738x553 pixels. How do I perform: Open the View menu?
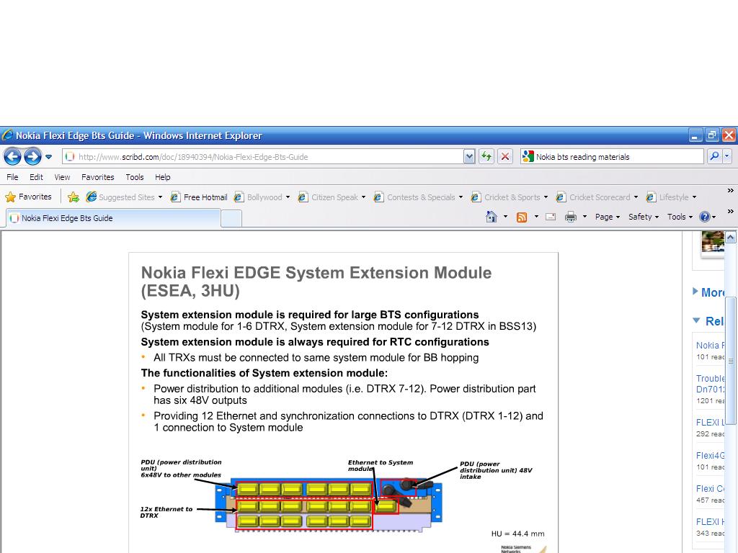click(62, 177)
